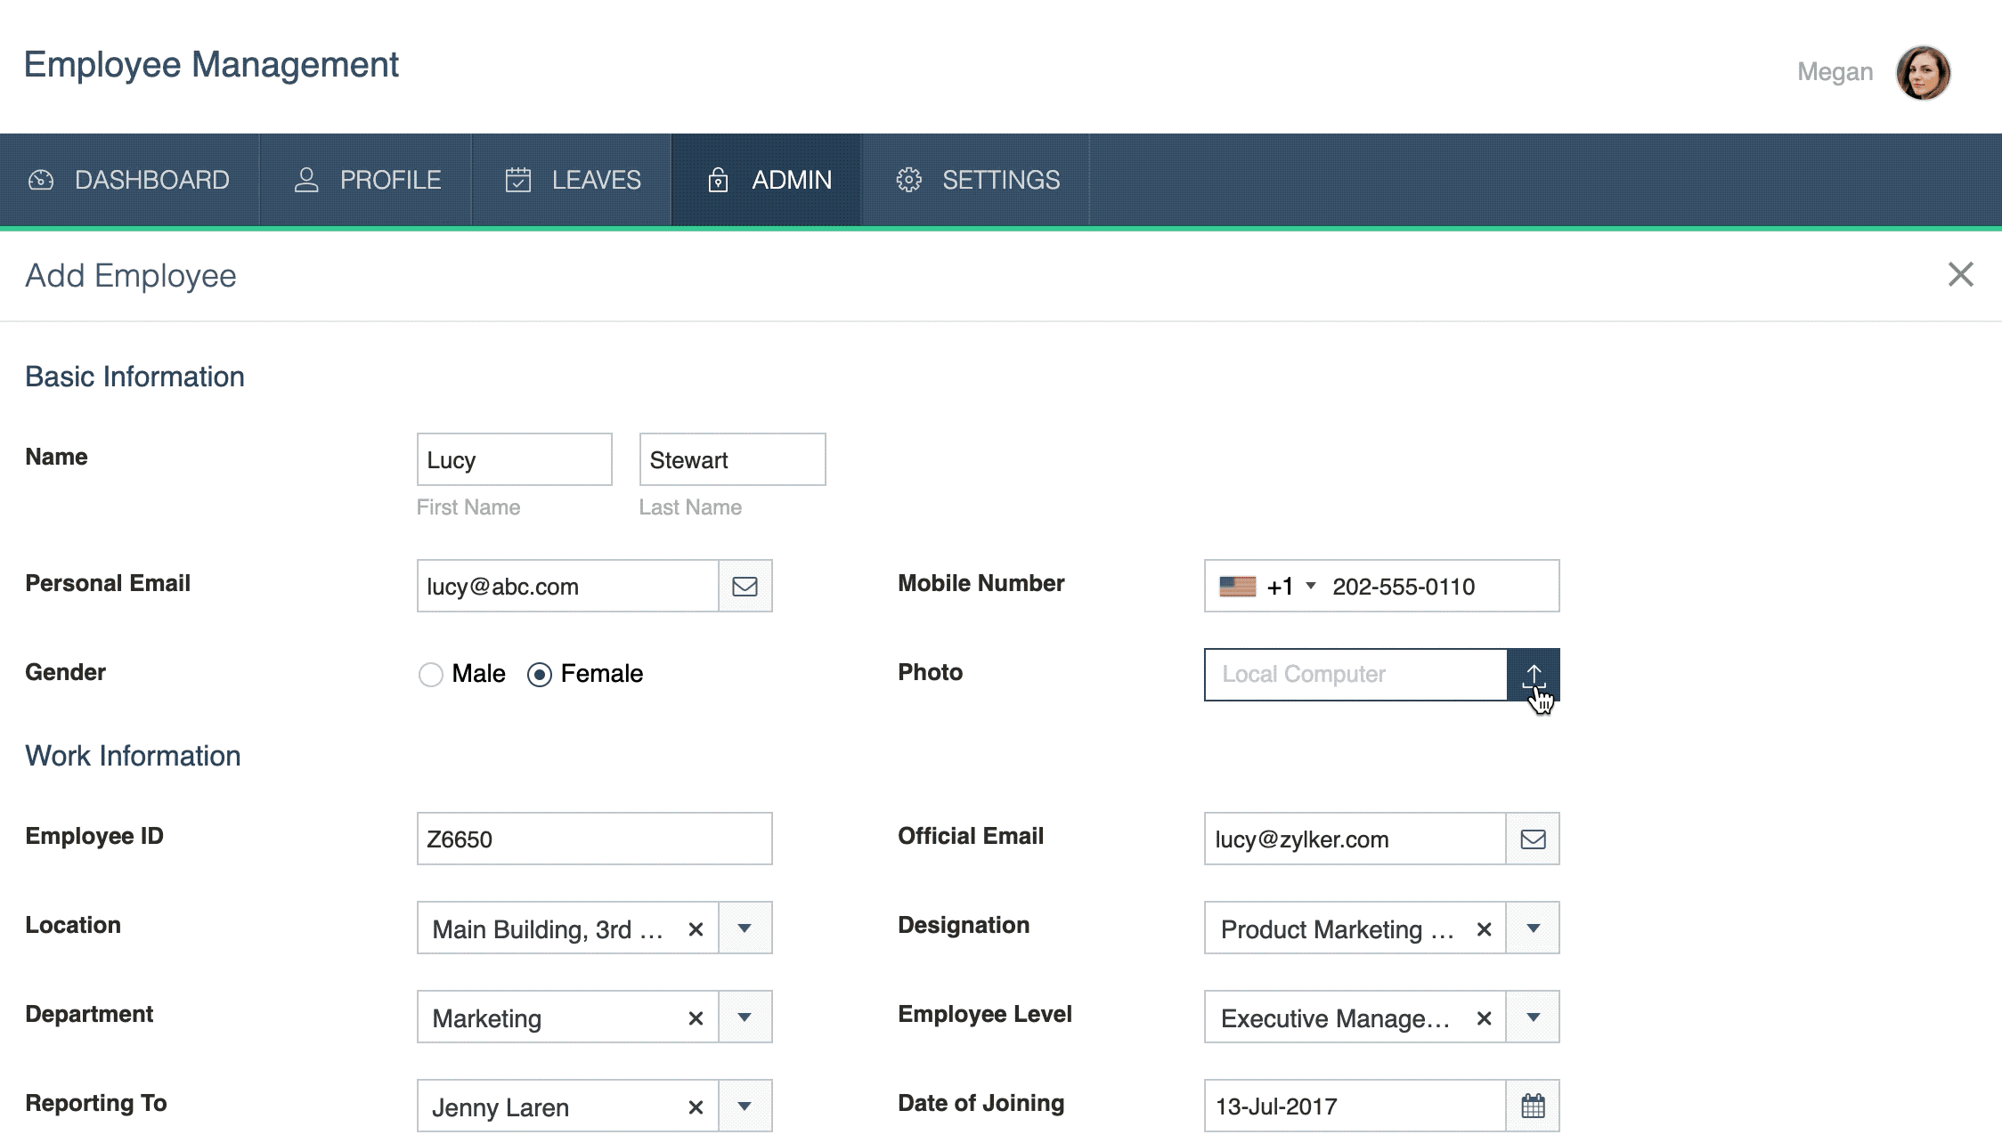The image size is (2002, 1143).
Task: Clear the Jenny Laren reporting selection
Action: pos(696,1107)
